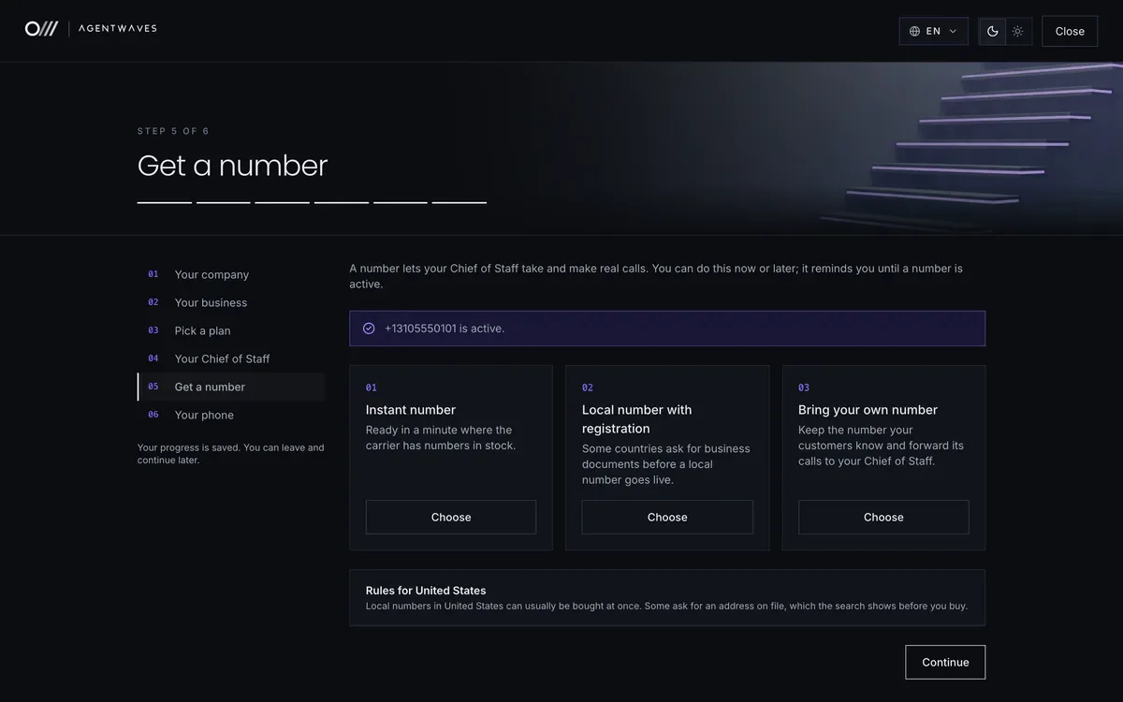Go to step 02 Your business
1123x702 pixels.
pyautogui.click(x=230, y=302)
